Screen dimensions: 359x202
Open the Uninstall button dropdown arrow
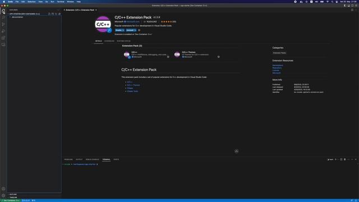[x=135, y=30]
